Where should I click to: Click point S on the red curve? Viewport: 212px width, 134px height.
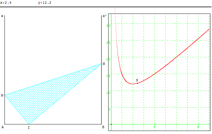(137, 83)
